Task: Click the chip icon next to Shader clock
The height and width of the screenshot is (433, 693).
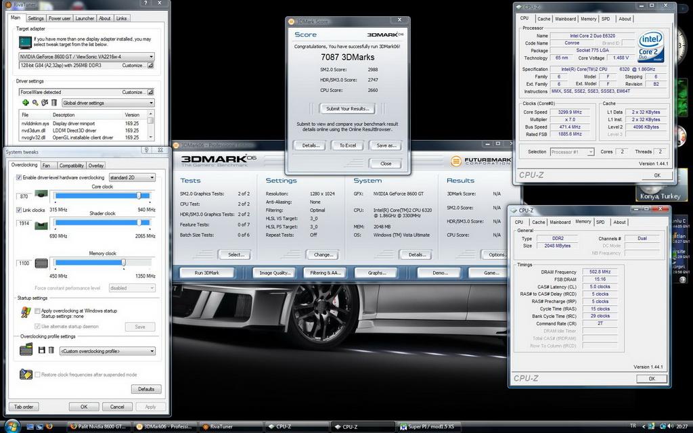Action: click(x=41, y=226)
